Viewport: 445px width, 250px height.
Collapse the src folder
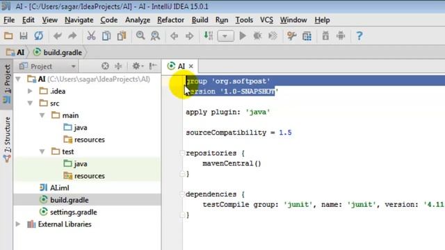click(30, 103)
